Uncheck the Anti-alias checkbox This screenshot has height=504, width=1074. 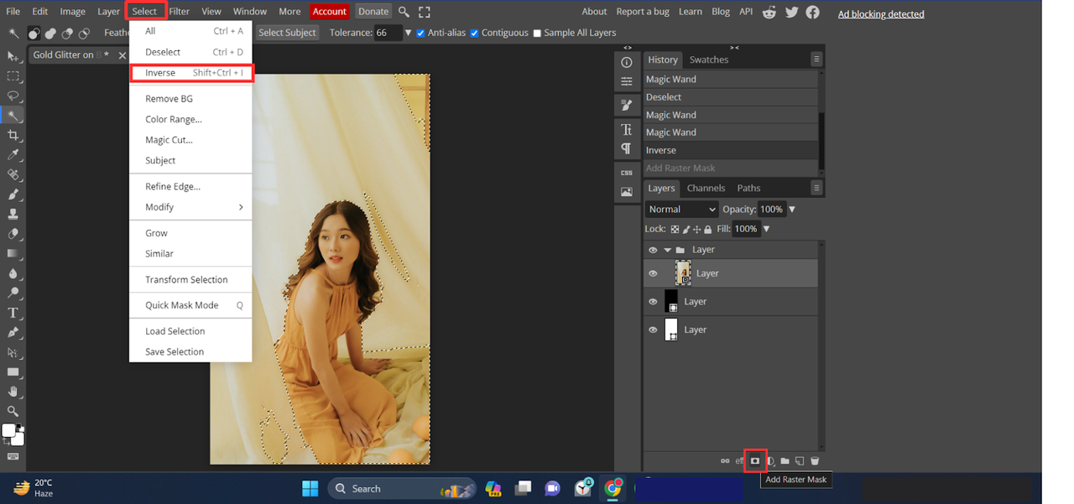421,34
